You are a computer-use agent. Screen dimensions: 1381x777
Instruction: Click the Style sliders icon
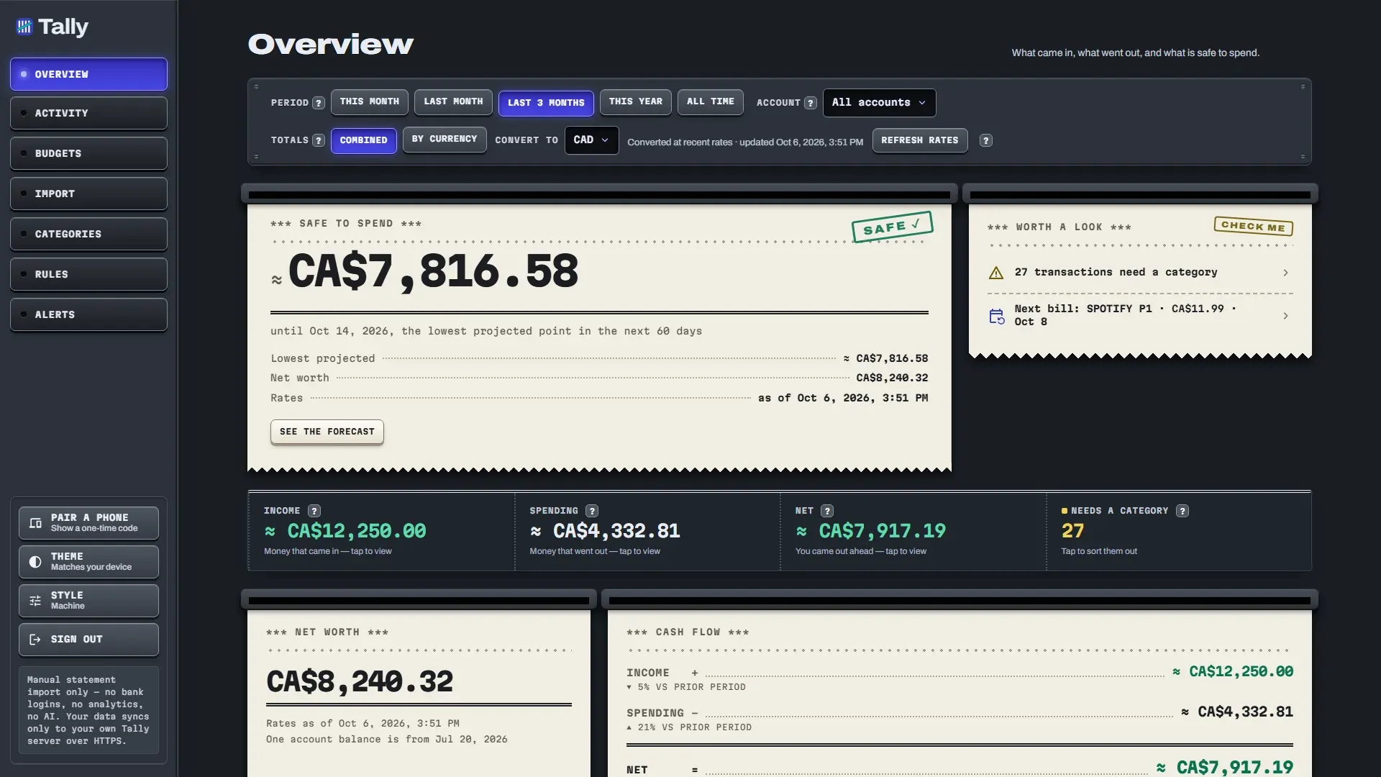35,601
